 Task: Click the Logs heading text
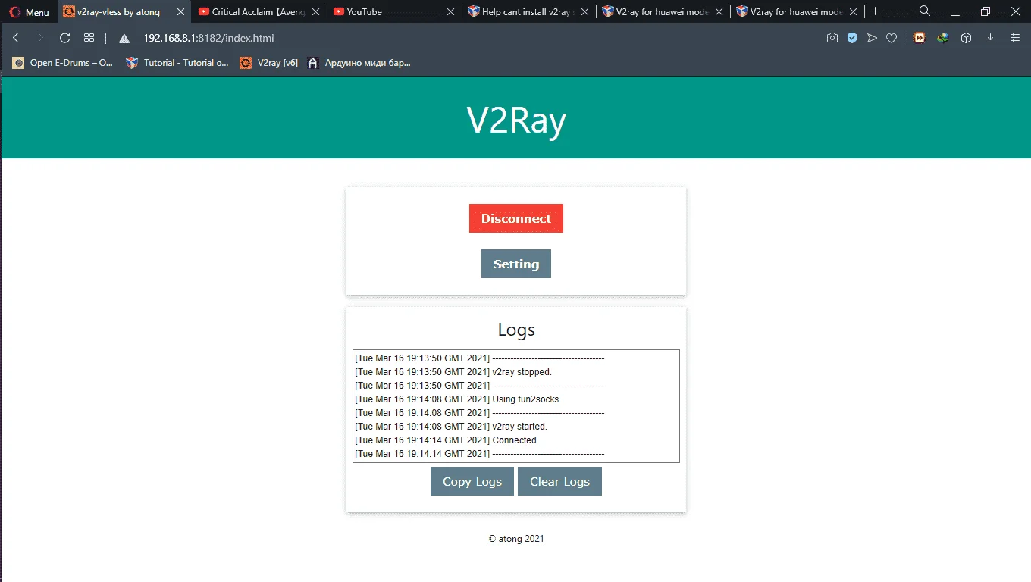click(x=516, y=330)
